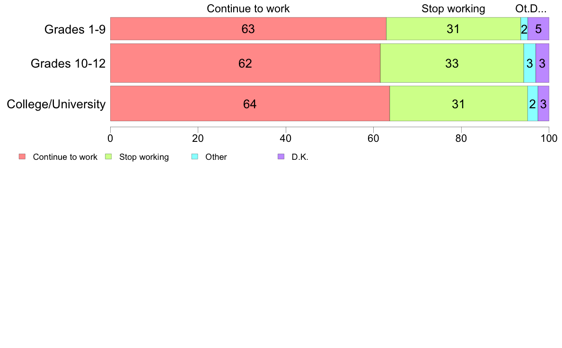Click the green Stop working legend swatch
The image size is (562, 348).
pos(108,157)
